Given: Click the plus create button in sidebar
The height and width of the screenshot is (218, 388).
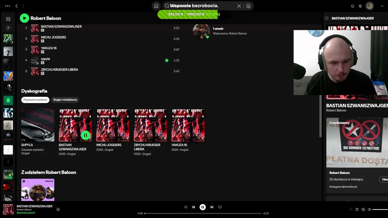Looking at the screenshot, I should coord(8,28).
